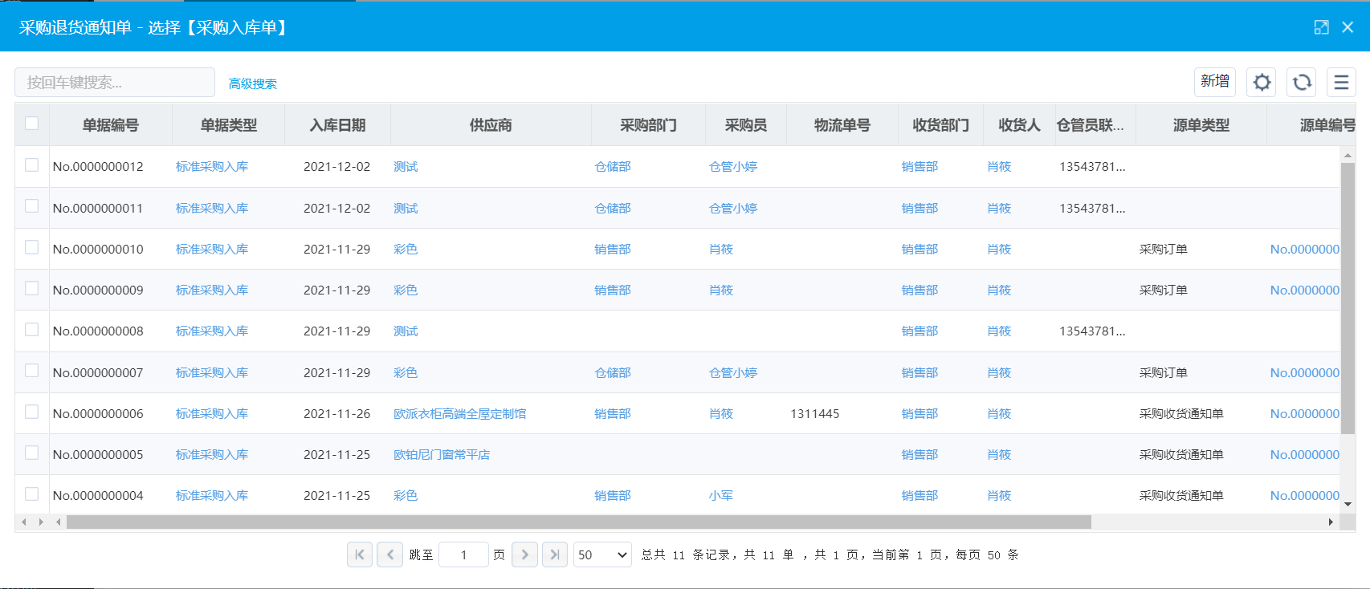Click horizontal scrollbar right arrow

[x=1331, y=522]
